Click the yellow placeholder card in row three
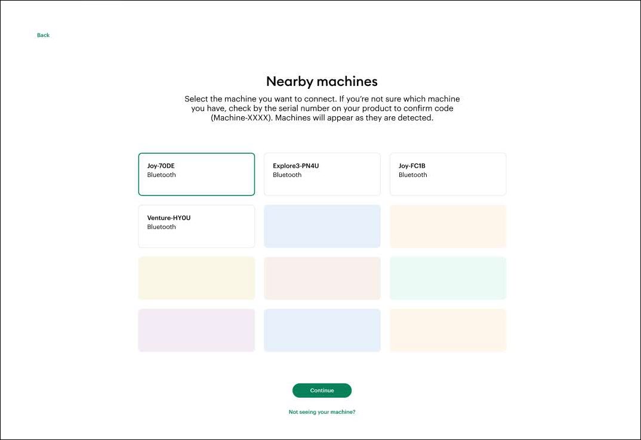This screenshot has width=641, height=440. click(x=196, y=278)
